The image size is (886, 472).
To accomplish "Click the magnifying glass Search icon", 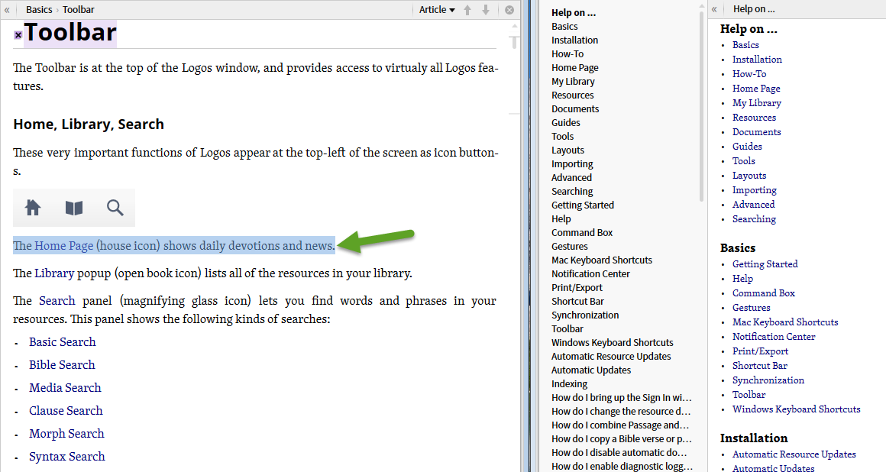I will click(x=115, y=208).
